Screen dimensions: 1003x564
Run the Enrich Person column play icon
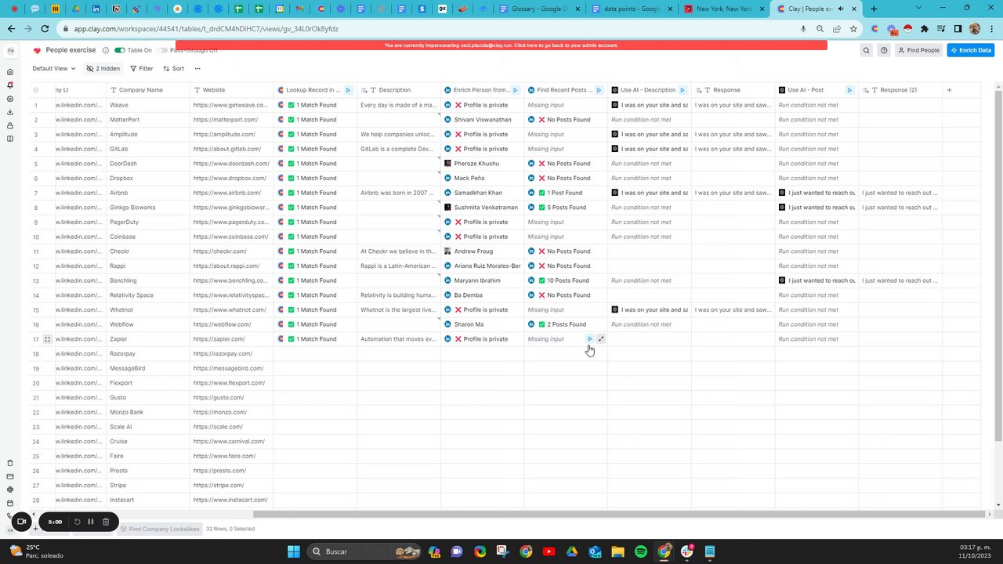(x=515, y=90)
